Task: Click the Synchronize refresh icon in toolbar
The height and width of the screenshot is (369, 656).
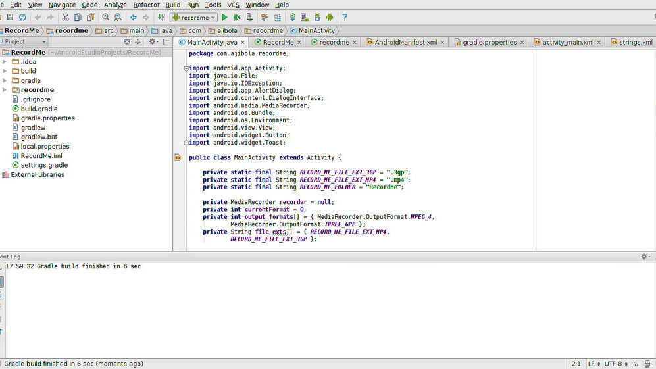Action: pos(23,18)
